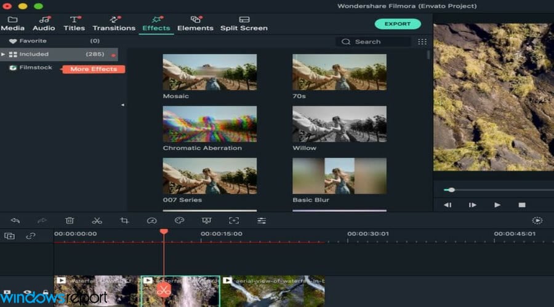The height and width of the screenshot is (307, 554).
Task: Open the Color palette icon
Action: pyautogui.click(x=180, y=220)
